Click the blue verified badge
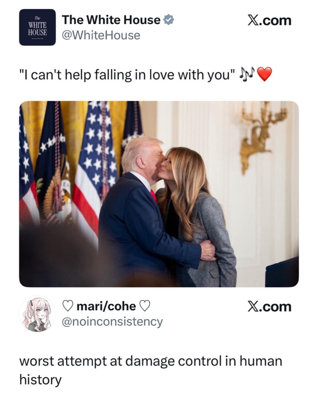This screenshot has height=397, width=318. 168,20
